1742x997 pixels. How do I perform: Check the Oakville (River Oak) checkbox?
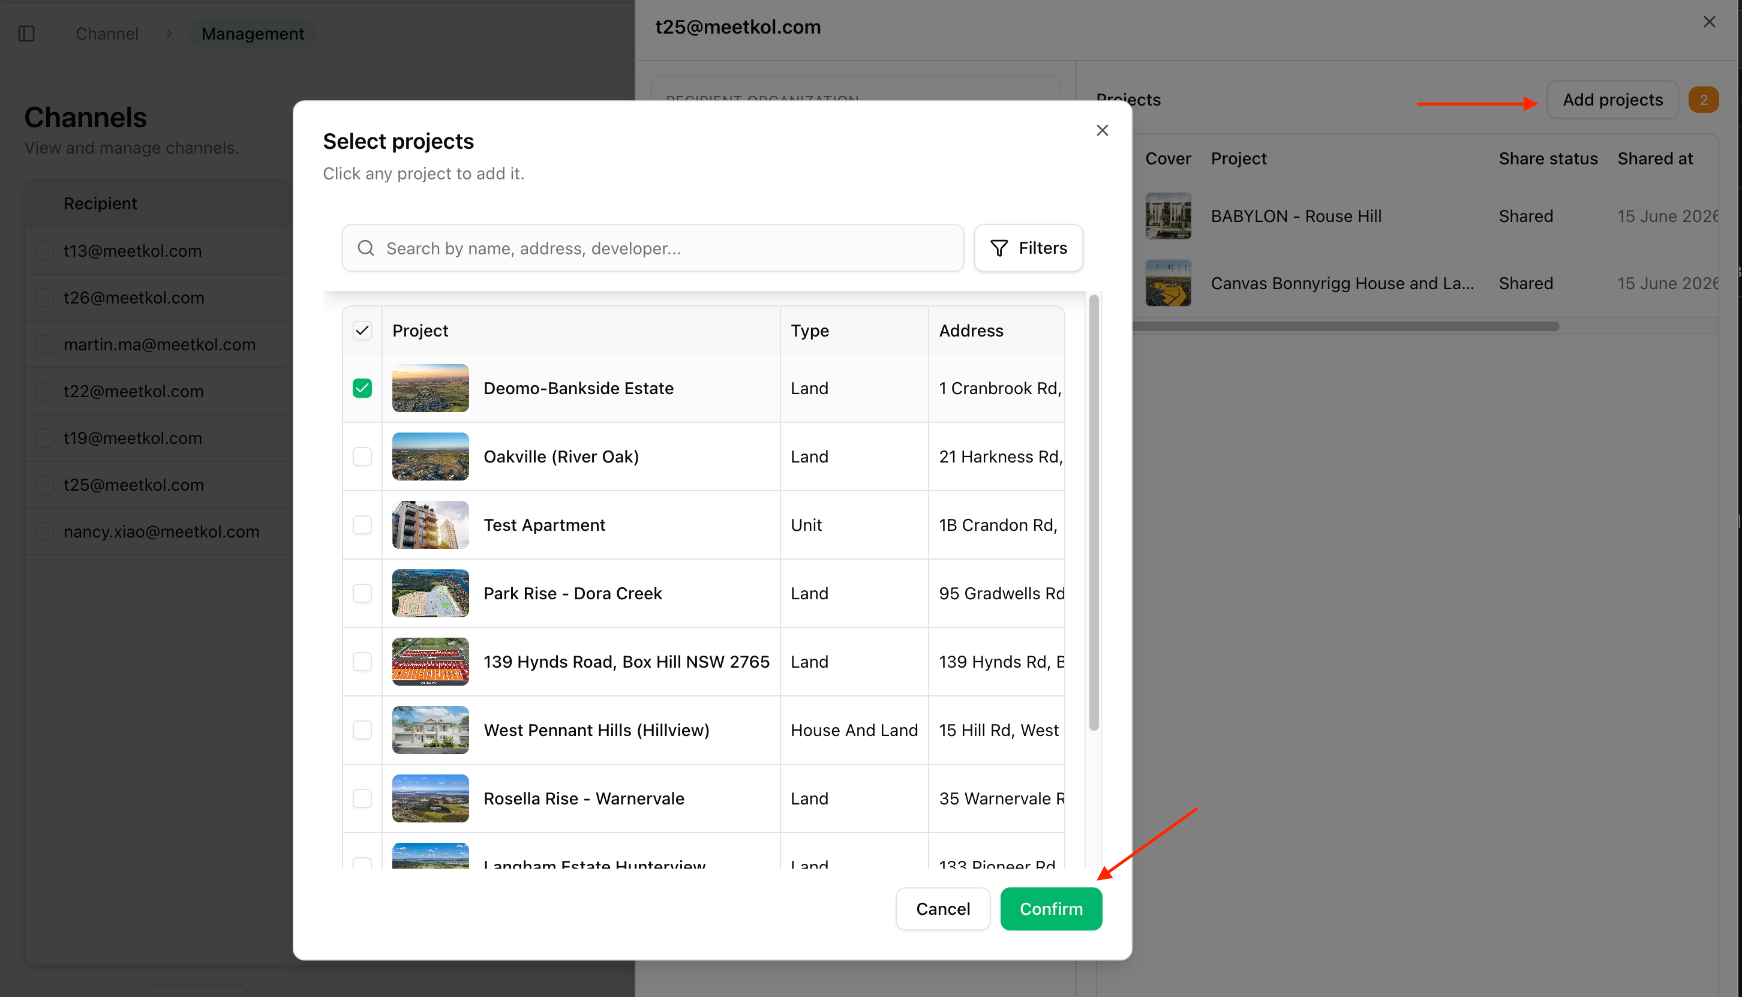(x=362, y=457)
